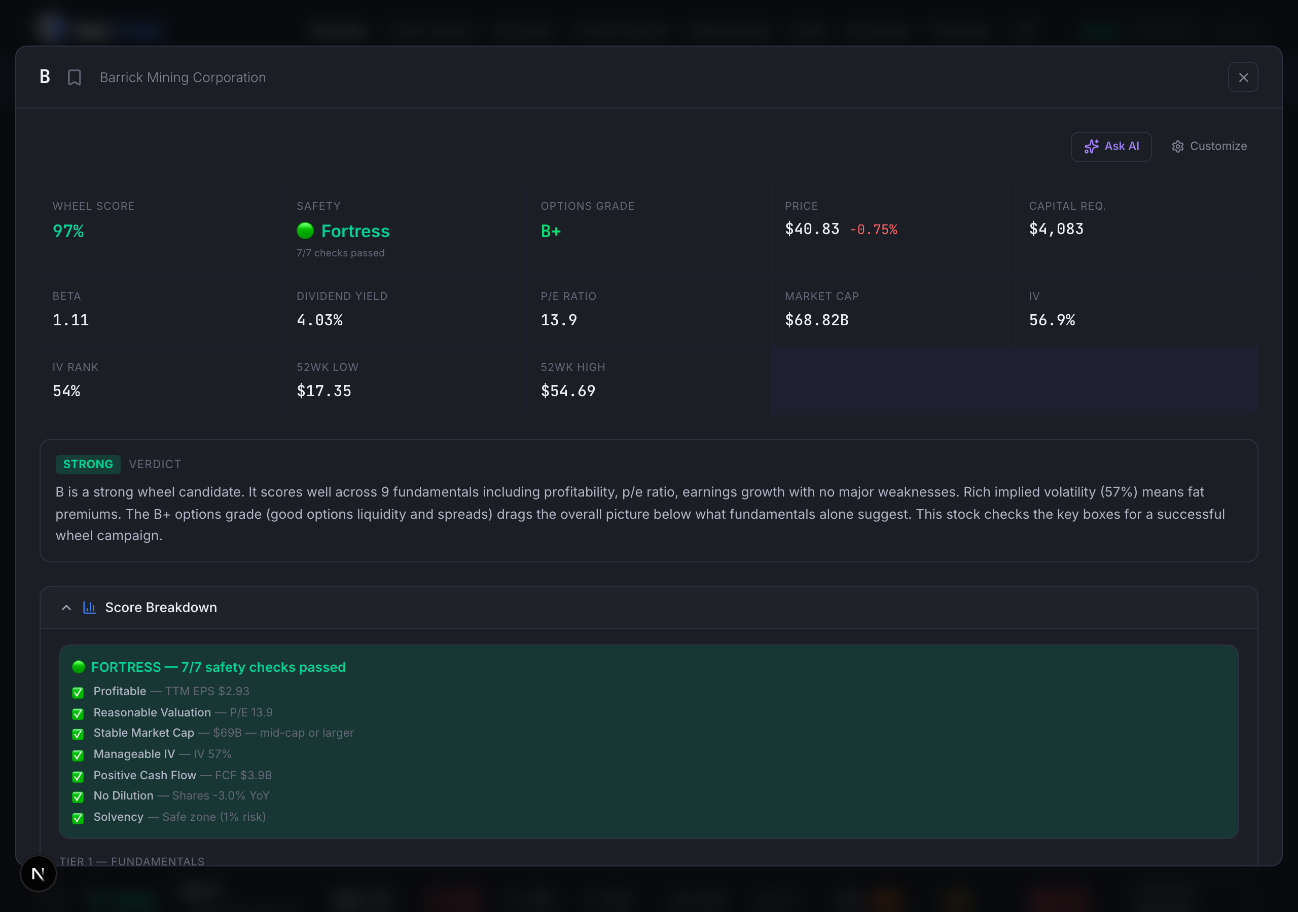Viewport: 1298px width, 912px height.
Task: Click the STRONG verdict badge
Action: coord(88,464)
